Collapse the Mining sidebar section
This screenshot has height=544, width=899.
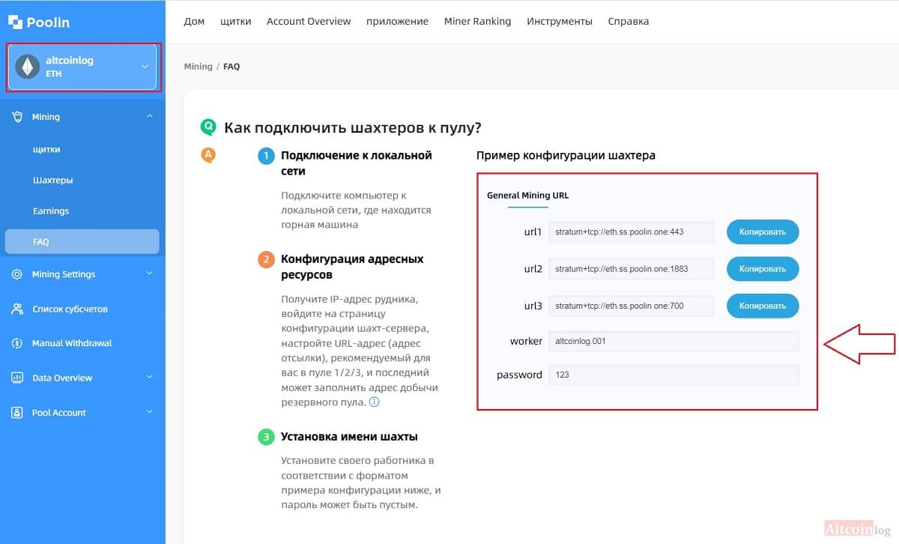[x=149, y=116]
